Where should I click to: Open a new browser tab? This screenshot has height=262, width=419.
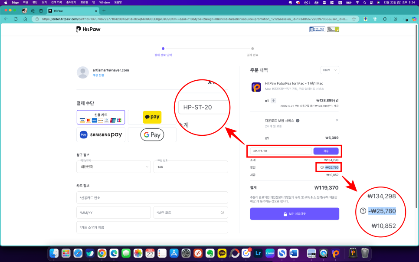tap(104, 11)
